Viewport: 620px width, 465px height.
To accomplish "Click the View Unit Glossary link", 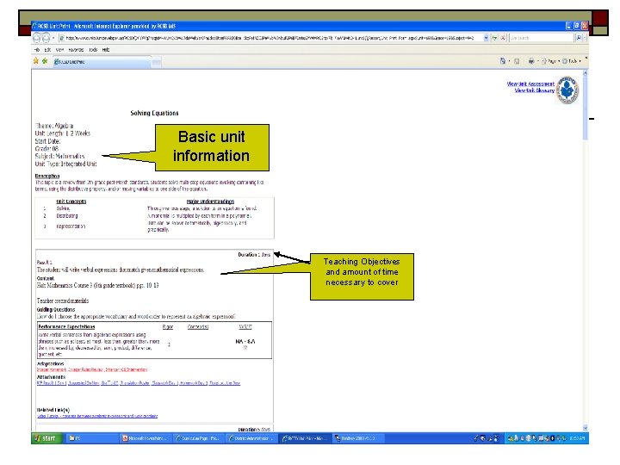I will coord(534,90).
